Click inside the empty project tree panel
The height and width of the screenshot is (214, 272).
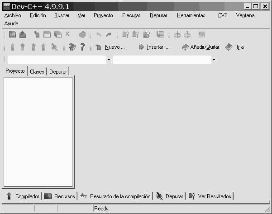pyautogui.click(x=38, y=131)
